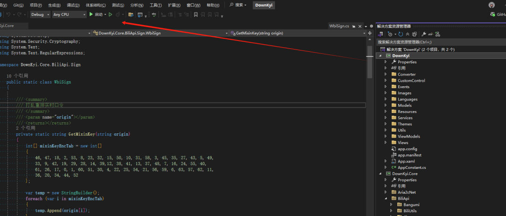Click the Solution Explorer sync refresh icon
The width and height of the screenshot is (506, 216).
click(401, 34)
